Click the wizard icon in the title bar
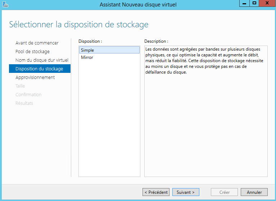The width and height of the screenshot is (276, 201). [x=5, y=4]
